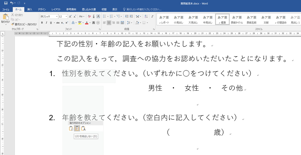Screen dimensions: 301x155
Task: Apply the 表紙タイトル style
Action: [x=237, y=20]
